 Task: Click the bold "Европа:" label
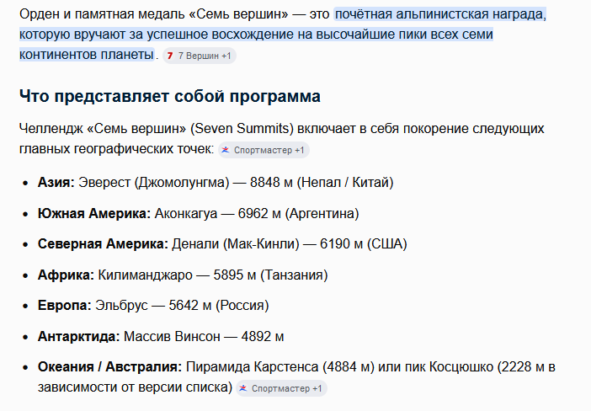point(65,306)
